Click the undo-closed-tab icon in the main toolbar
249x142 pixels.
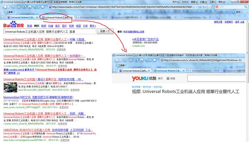tap(35, 7)
